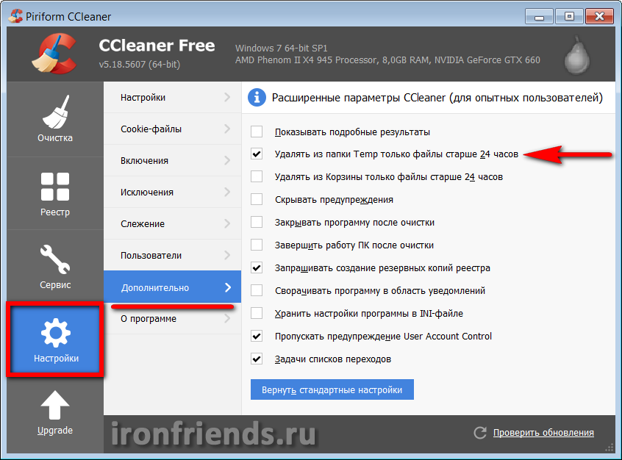Expand the Пользователи chevron arrow

pos(227,255)
